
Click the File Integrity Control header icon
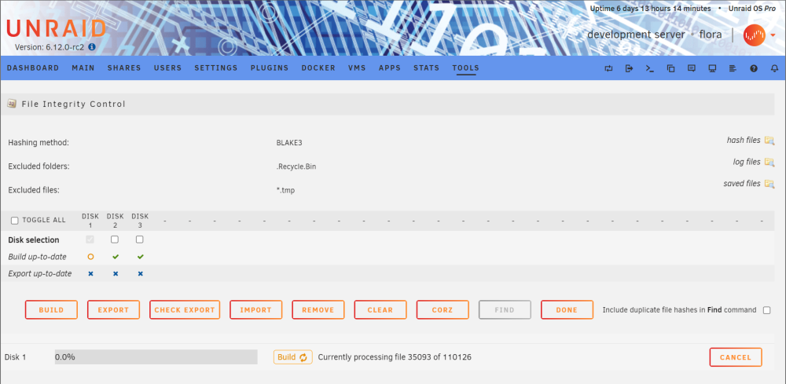click(x=11, y=104)
